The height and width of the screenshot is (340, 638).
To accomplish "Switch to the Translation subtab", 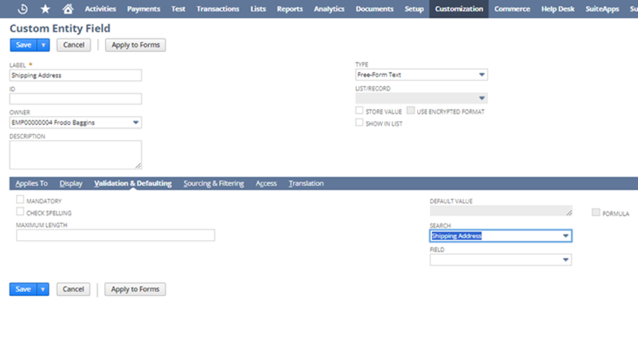I will (306, 184).
